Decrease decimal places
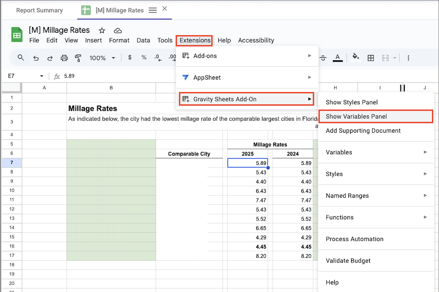439x292 pixels. pos(158,58)
